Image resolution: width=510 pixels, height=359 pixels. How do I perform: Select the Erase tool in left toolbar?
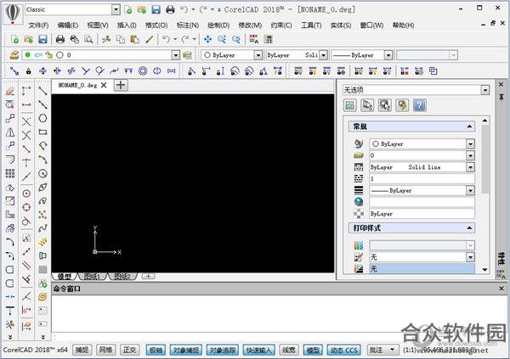(x=10, y=91)
